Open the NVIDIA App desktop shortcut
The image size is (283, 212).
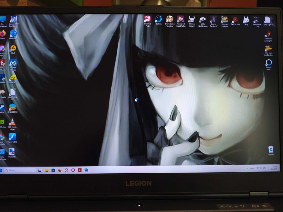(x=2, y=124)
